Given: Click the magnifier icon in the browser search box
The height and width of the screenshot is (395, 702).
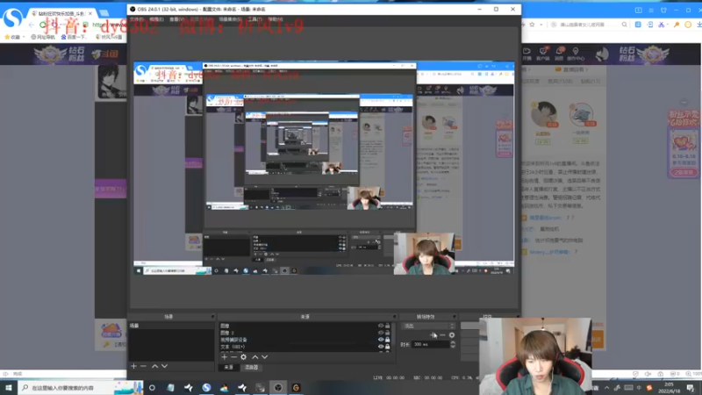Looking at the screenshot, I should 624,25.
